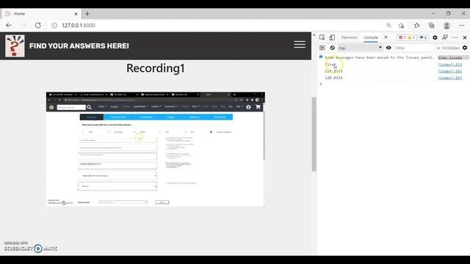The image size is (470, 264).
Task: Open the (index):261 source link
Action: pos(449,71)
